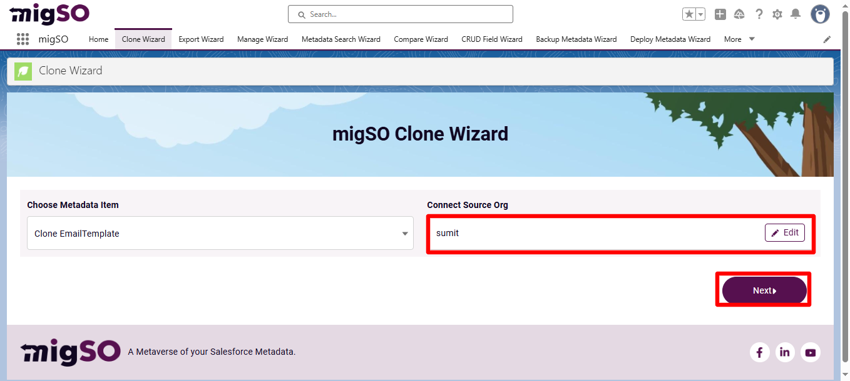The height and width of the screenshot is (381, 850).
Task: Click inside the global Search field
Action: [401, 14]
